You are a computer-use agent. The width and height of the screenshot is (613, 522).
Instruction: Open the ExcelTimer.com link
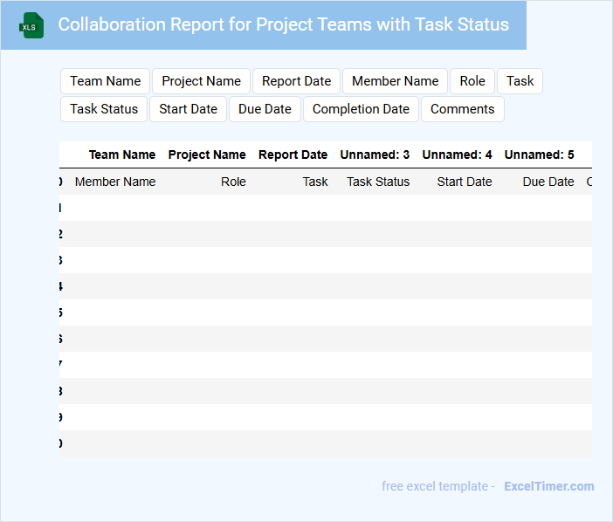[548, 486]
